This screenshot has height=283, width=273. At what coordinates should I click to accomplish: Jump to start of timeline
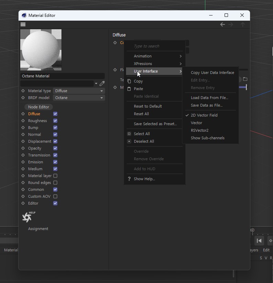click(x=259, y=241)
